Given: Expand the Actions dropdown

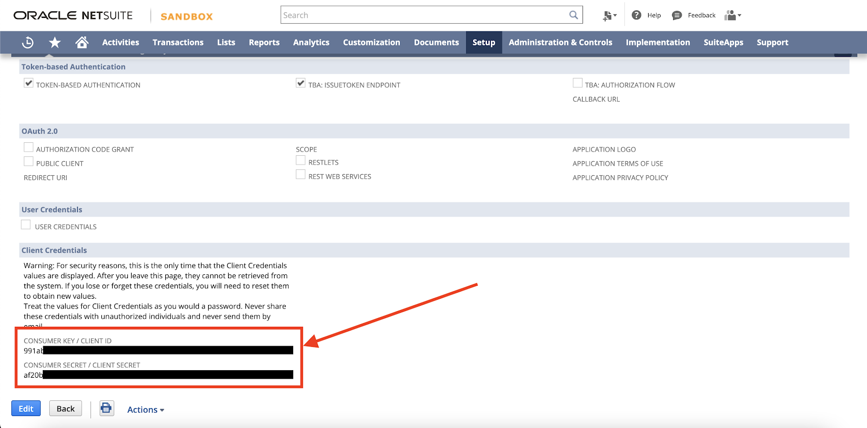Looking at the screenshot, I should coord(145,410).
